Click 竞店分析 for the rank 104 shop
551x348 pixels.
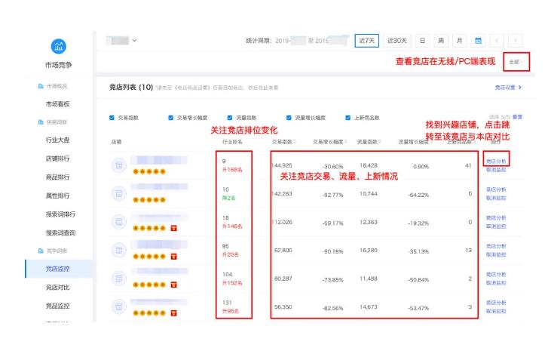[496, 274]
